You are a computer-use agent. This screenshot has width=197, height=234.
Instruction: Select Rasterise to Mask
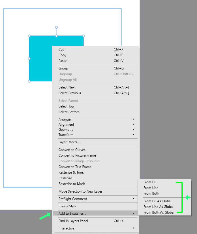95,184
